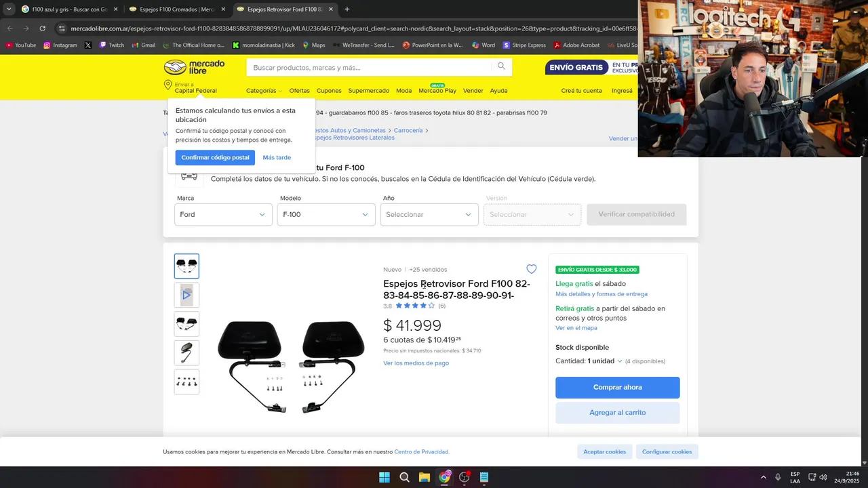Add the product to favorites with the heart icon
The width and height of the screenshot is (868, 488).
point(532,269)
